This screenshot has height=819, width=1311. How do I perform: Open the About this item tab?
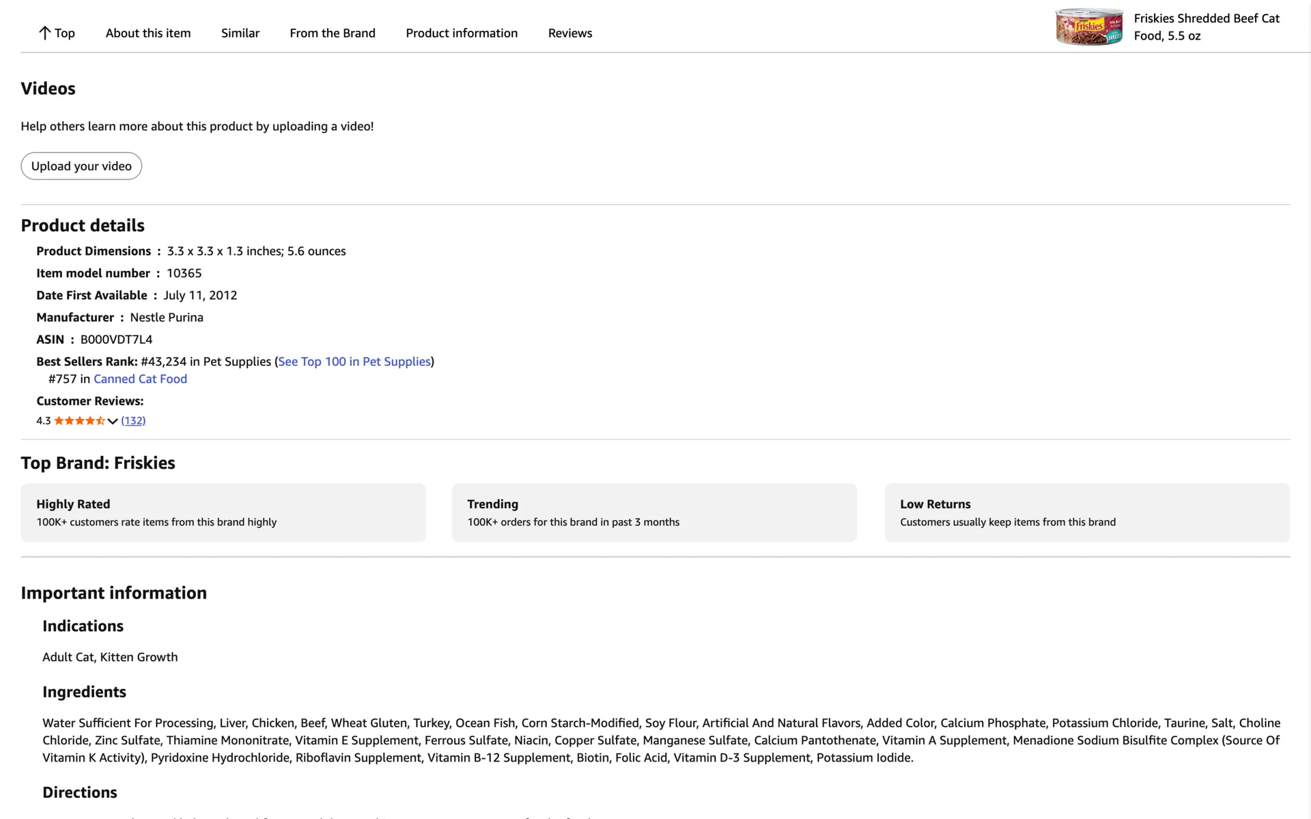coord(148,33)
